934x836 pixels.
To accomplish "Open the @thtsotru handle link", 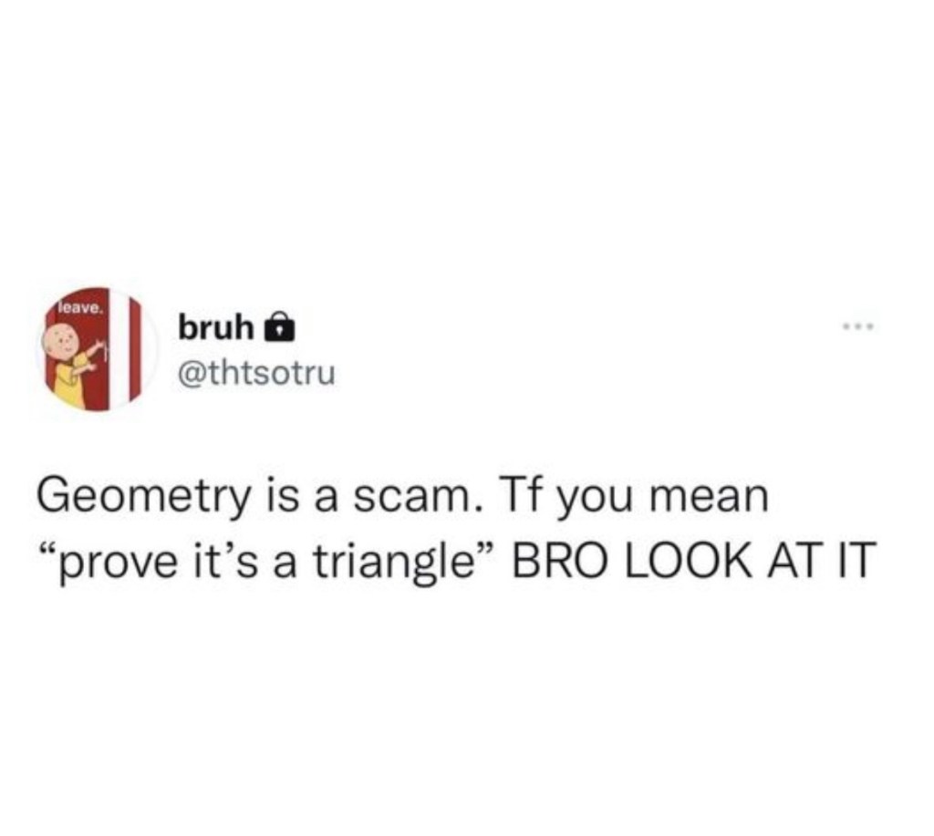I will [256, 374].
